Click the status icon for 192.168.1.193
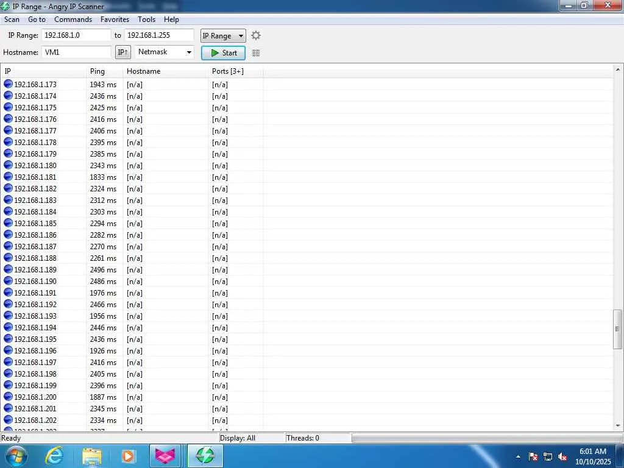The image size is (624, 468). coord(8,315)
